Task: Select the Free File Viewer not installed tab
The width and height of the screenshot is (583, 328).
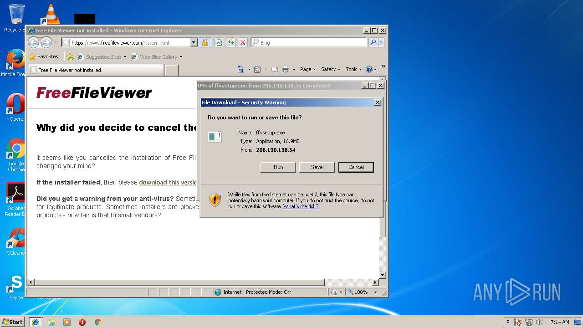Action: [x=96, y=70]
